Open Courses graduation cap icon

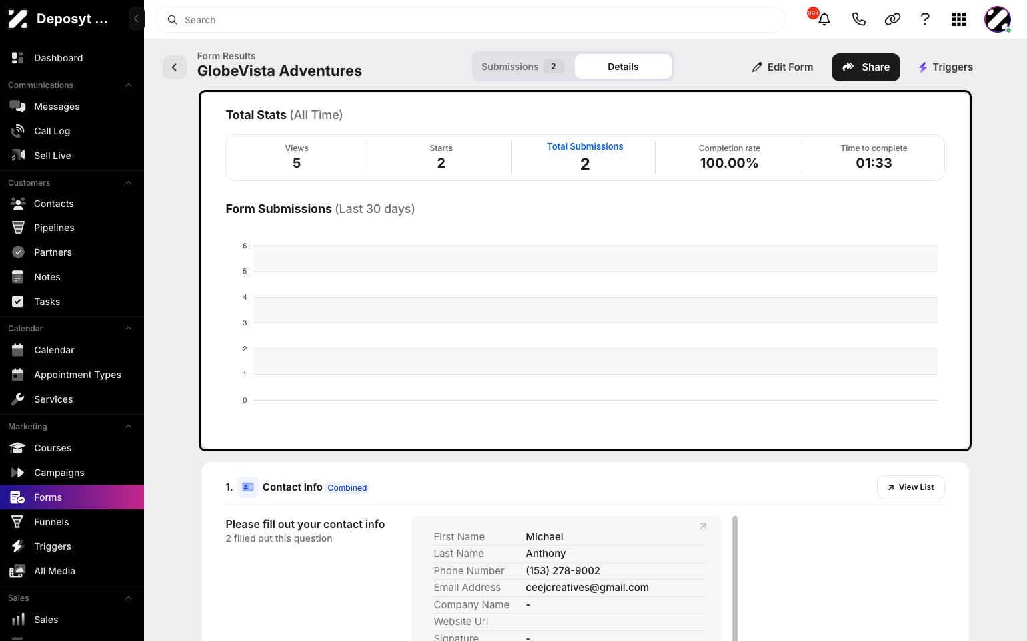tap(18, 448)
